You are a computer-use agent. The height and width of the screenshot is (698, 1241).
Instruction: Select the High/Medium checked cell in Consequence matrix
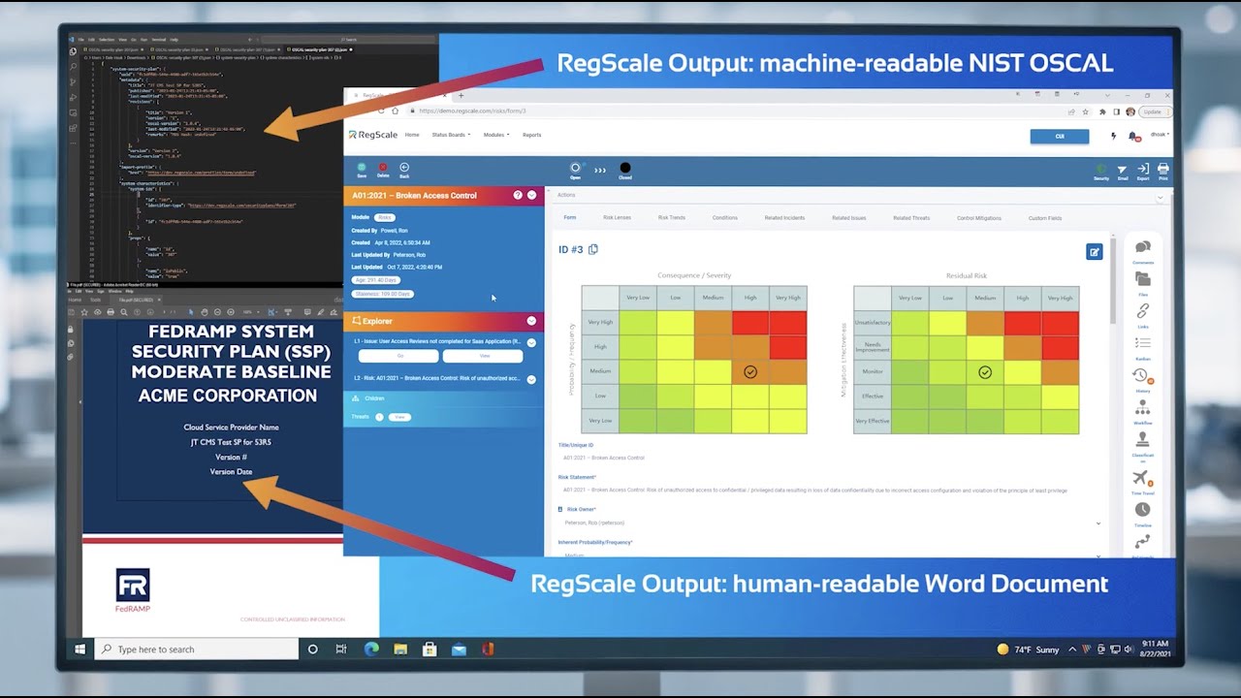pyautogui.click(x=750, y=371)
